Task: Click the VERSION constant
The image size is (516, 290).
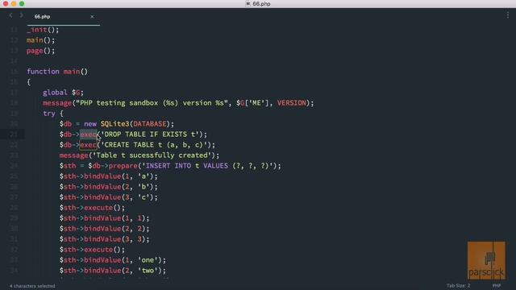Action: click(x=291, y=103)
